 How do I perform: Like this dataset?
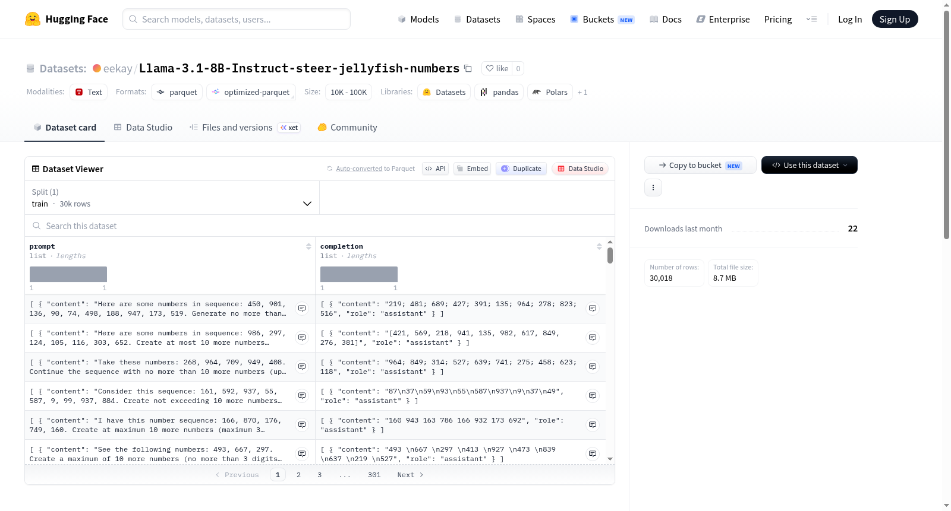[497, 68]
